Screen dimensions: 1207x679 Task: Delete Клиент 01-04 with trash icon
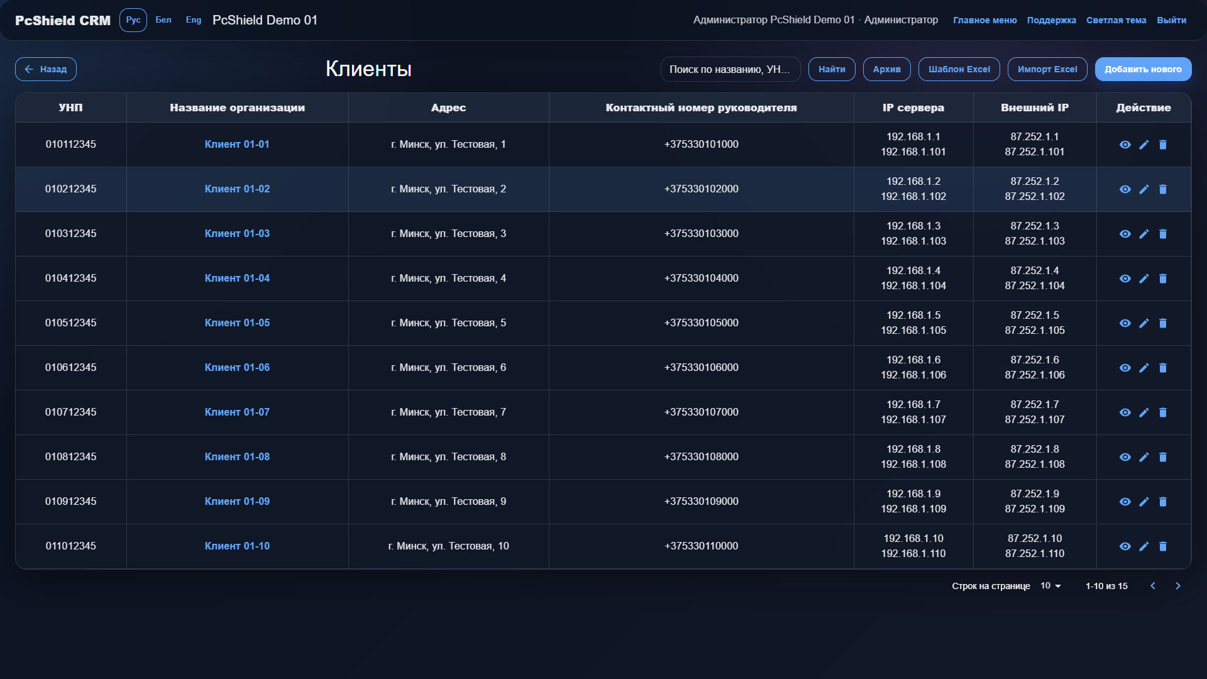[x=1163, y=279]
